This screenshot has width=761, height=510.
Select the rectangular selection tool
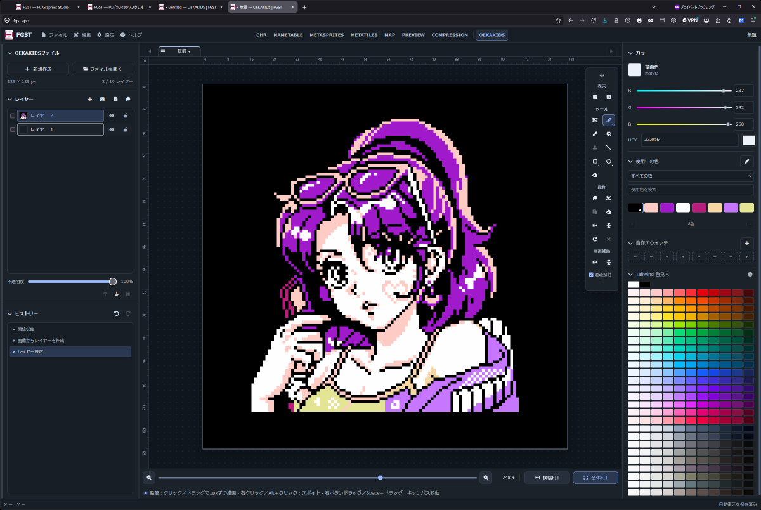(x=595, y=120)
